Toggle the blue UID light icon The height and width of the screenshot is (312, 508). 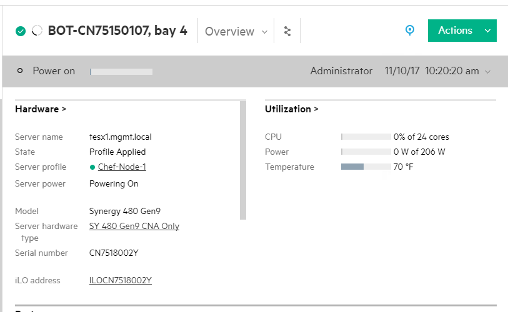tap(410, 31)
